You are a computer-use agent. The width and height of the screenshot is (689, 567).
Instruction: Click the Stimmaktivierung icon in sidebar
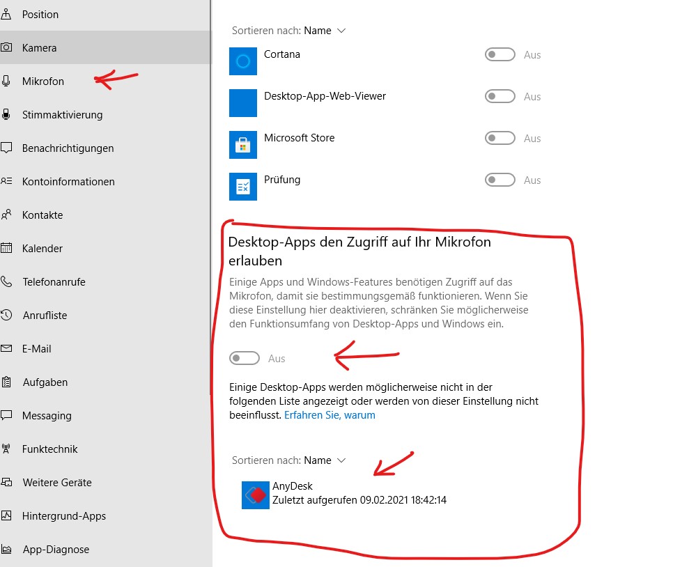pos(6,114)
